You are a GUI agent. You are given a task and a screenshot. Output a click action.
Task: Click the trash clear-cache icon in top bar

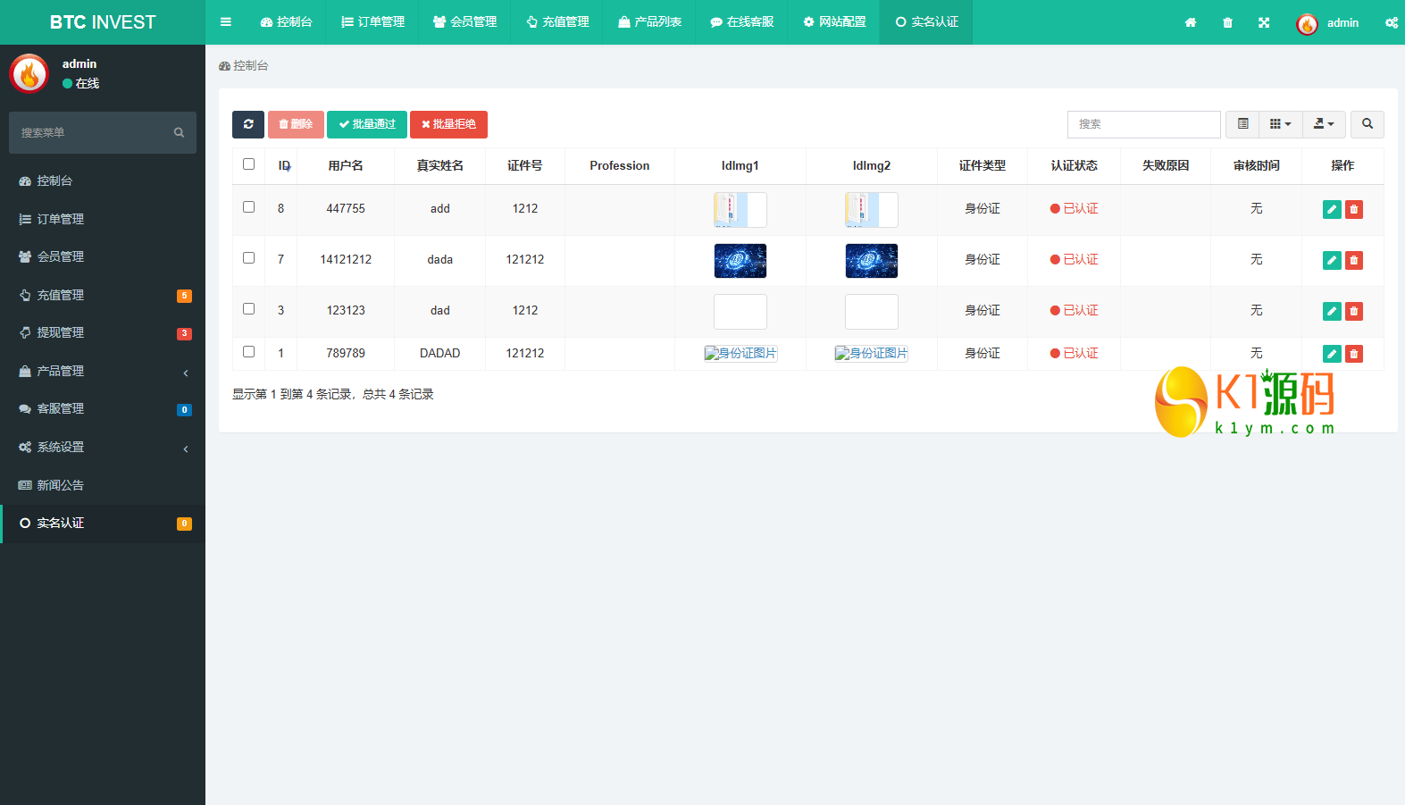(1227, 22)
